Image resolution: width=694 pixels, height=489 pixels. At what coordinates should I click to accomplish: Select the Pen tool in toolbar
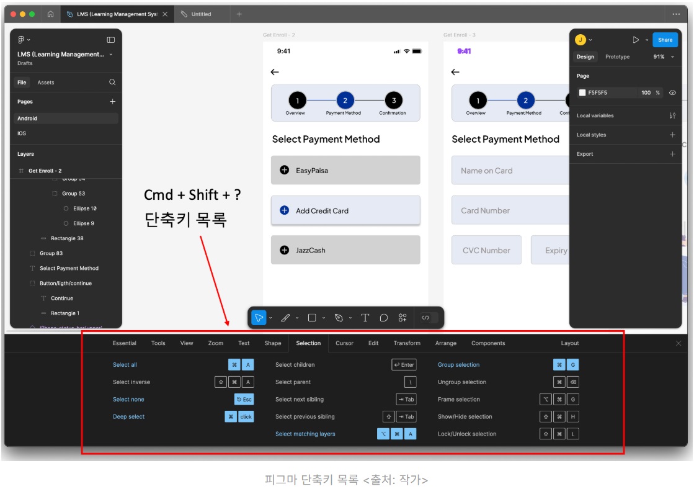coord(339,318)
